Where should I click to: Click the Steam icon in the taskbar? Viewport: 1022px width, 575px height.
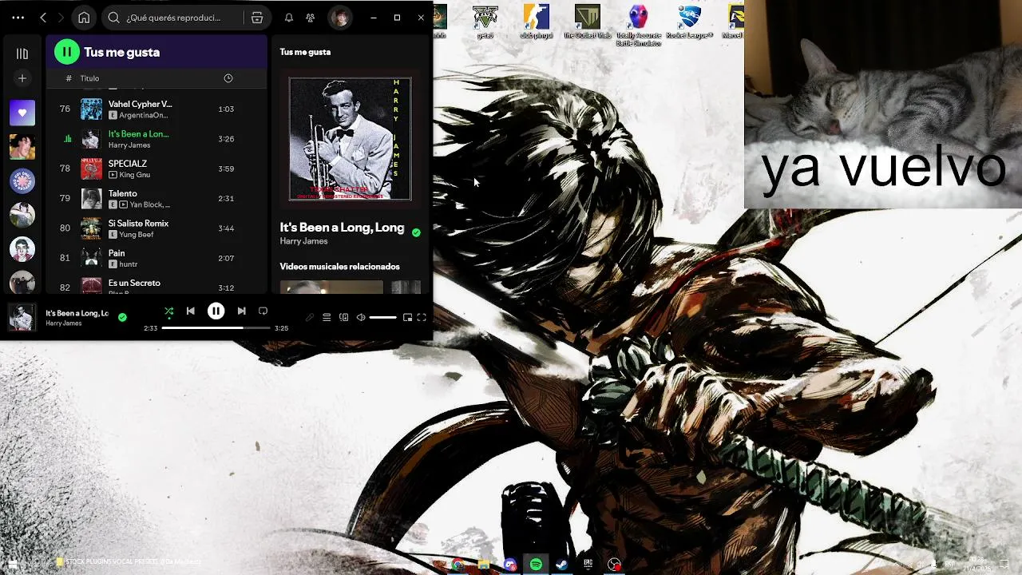561,565
